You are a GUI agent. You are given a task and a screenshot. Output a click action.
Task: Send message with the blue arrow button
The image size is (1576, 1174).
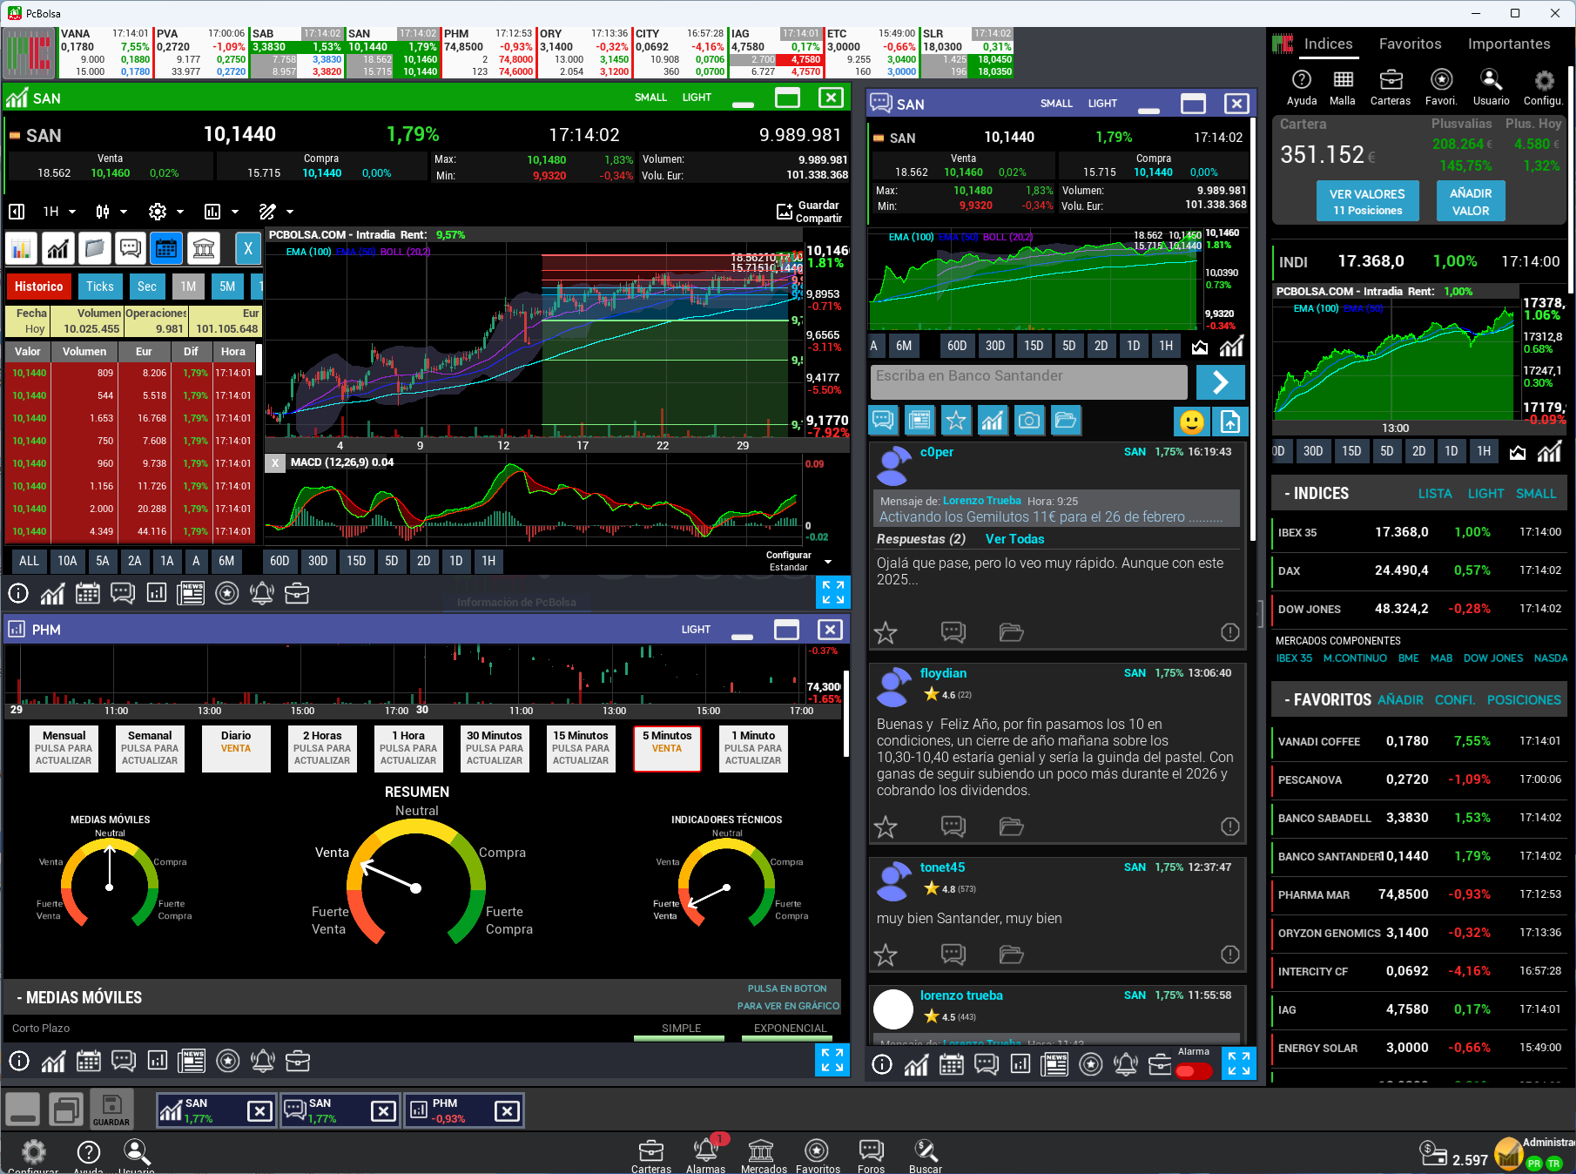tap(1221, 381)
